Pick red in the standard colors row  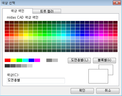pos(8,60)
